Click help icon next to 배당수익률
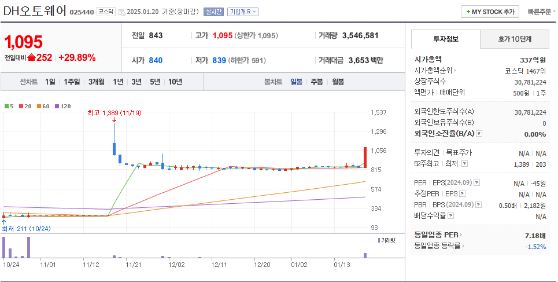558x282 pixels. pos(450,215)
